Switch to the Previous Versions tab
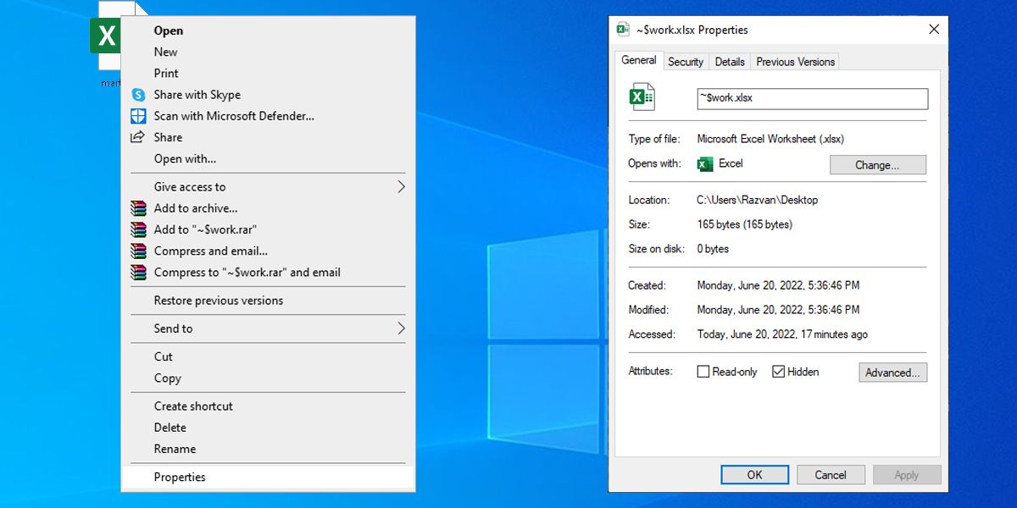The image size is (1017, 508). 795,62
